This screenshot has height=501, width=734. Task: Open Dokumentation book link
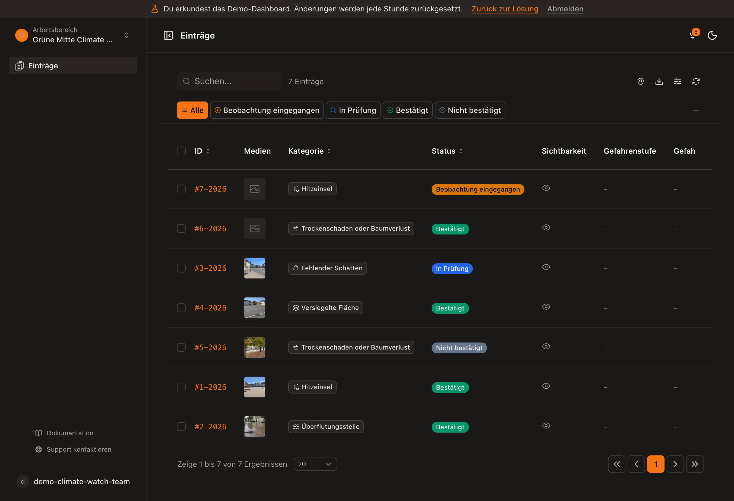pos(64,433)
